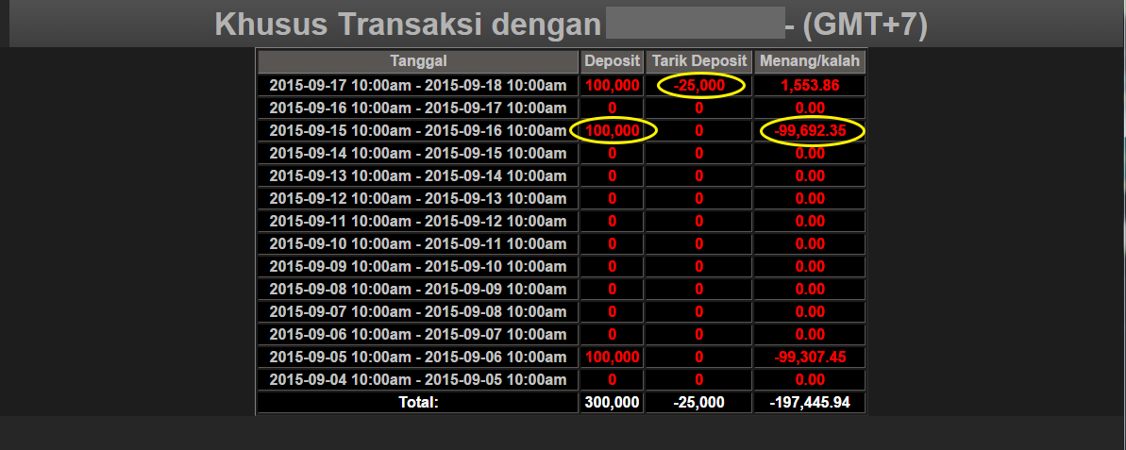Click the date range starting 2015-09-17 10:00am

point(418,85)
